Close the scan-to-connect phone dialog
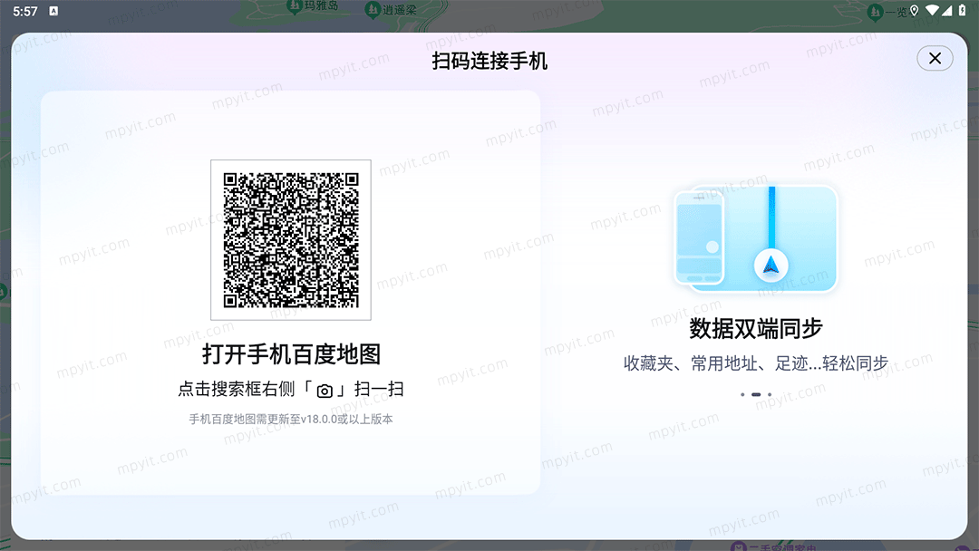Screen dimensions: 979x551 [x=934, y=59]
